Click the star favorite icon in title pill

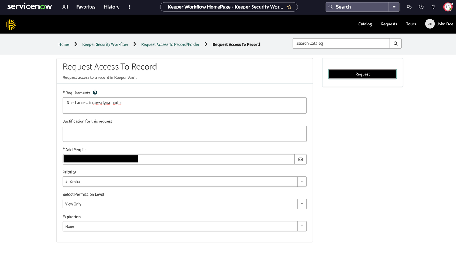[289, 7]
